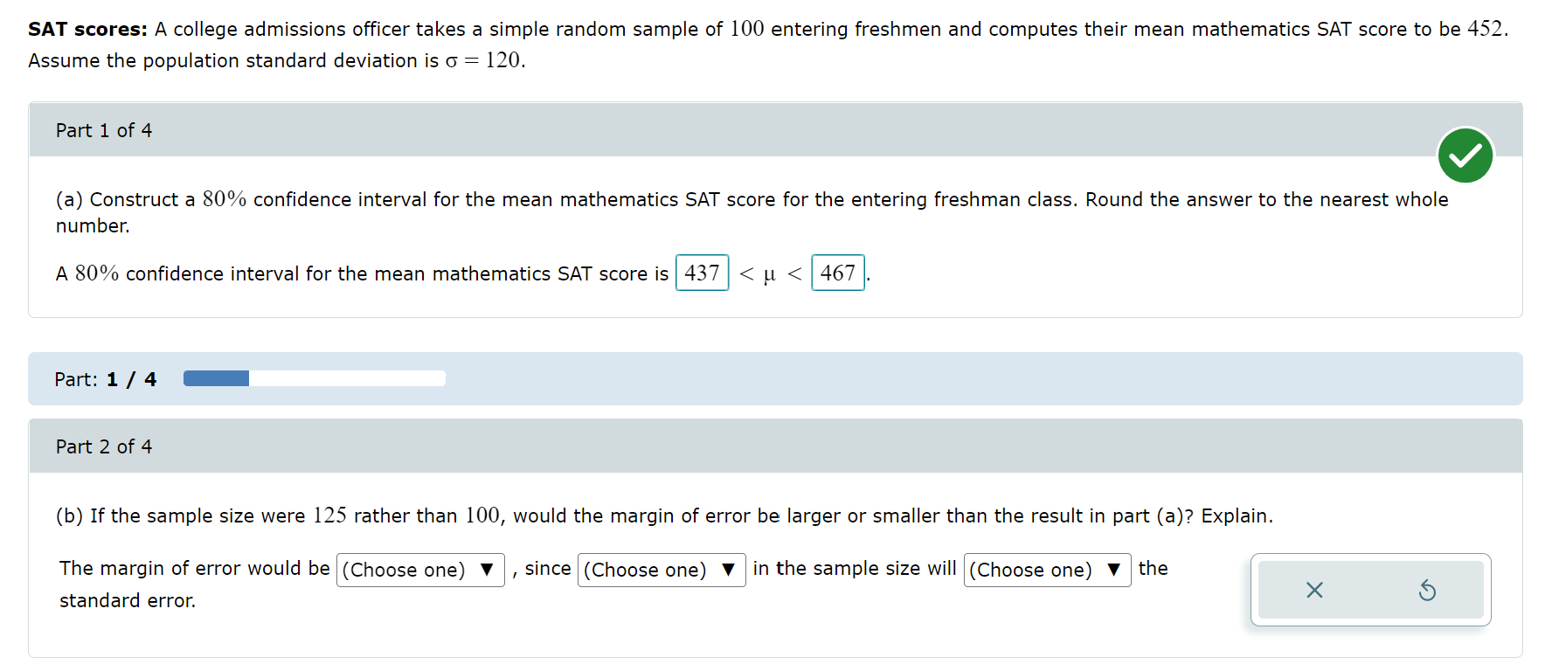Viewport: 1552px width, 671px height.
Task: Select the text 'SAT scores:' heading
Action: [x=80, y=29]
